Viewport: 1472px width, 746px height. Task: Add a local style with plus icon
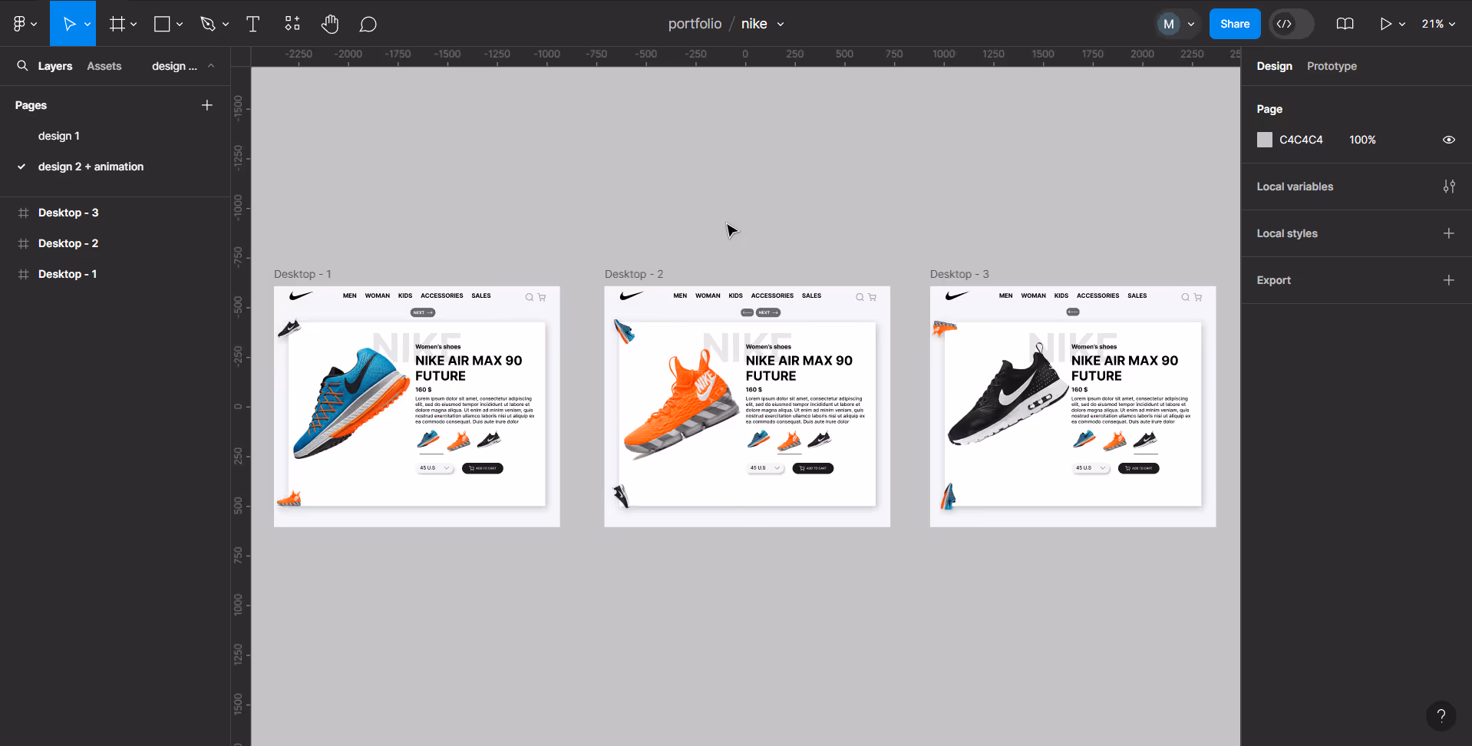(x=1449, y=233)
